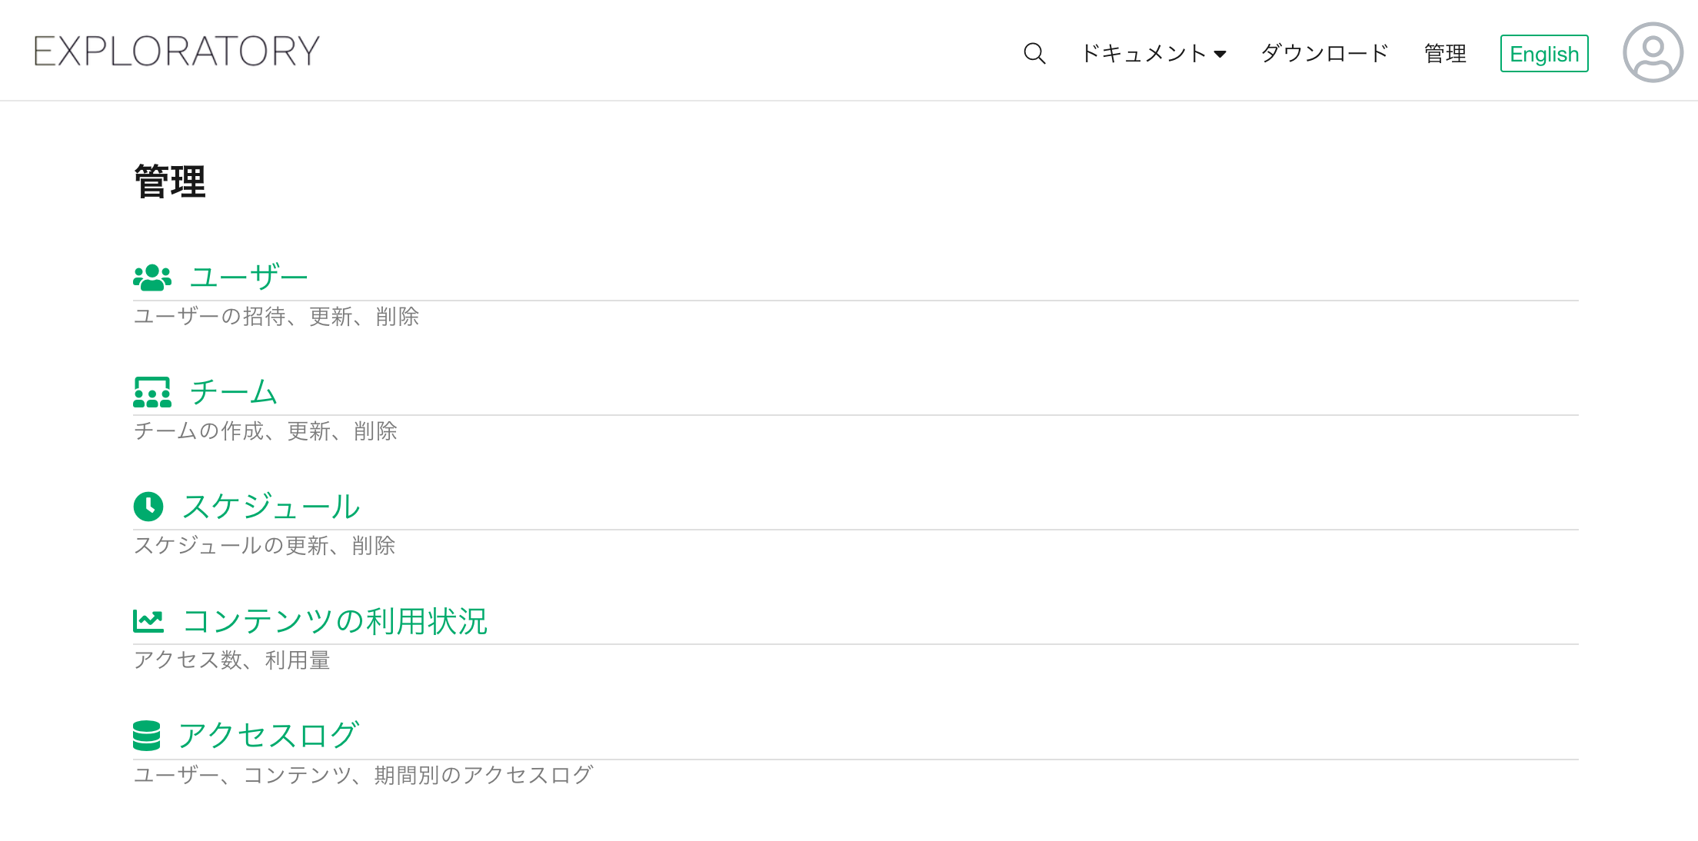
Task: Click the EXPLORATORY logo
Action: click(177, 52)
